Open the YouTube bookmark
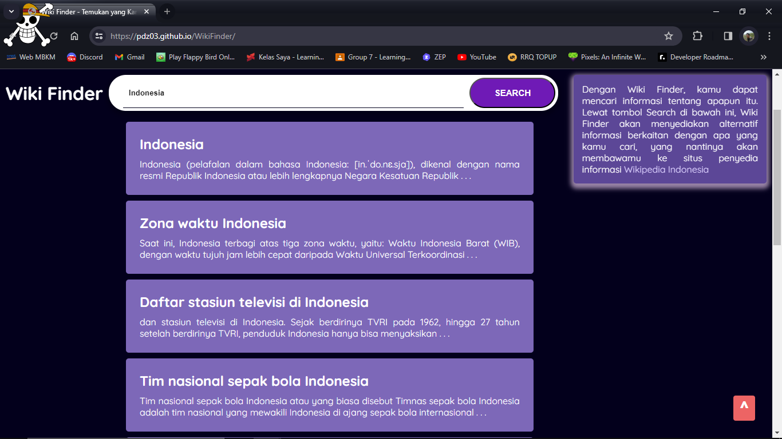The height and width of the screenshot is (439, 782). pos(477,57)
